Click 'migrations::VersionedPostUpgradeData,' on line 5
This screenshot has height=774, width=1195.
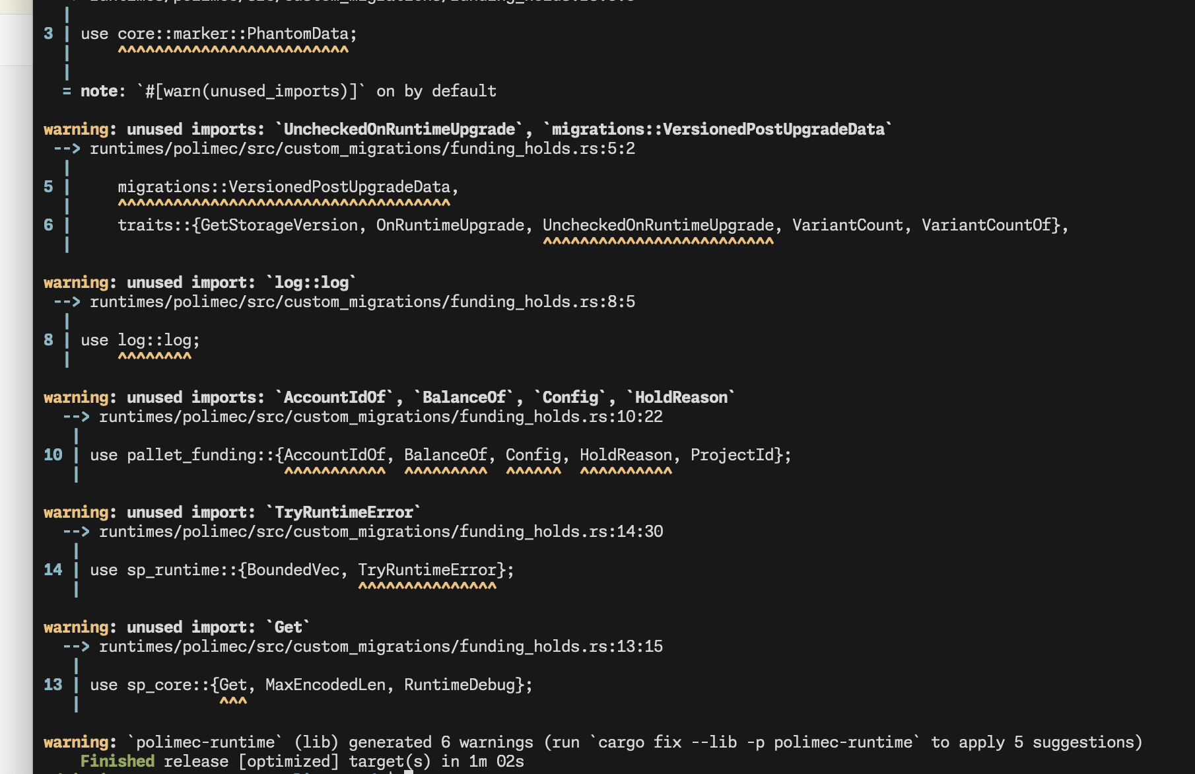pyautogui.click(x=288, y=187)
